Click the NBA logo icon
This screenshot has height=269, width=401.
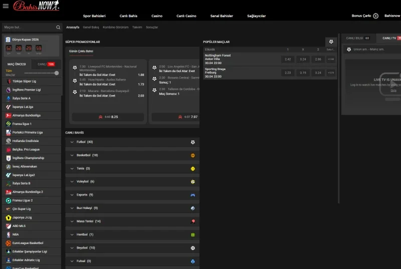(9, 234)
